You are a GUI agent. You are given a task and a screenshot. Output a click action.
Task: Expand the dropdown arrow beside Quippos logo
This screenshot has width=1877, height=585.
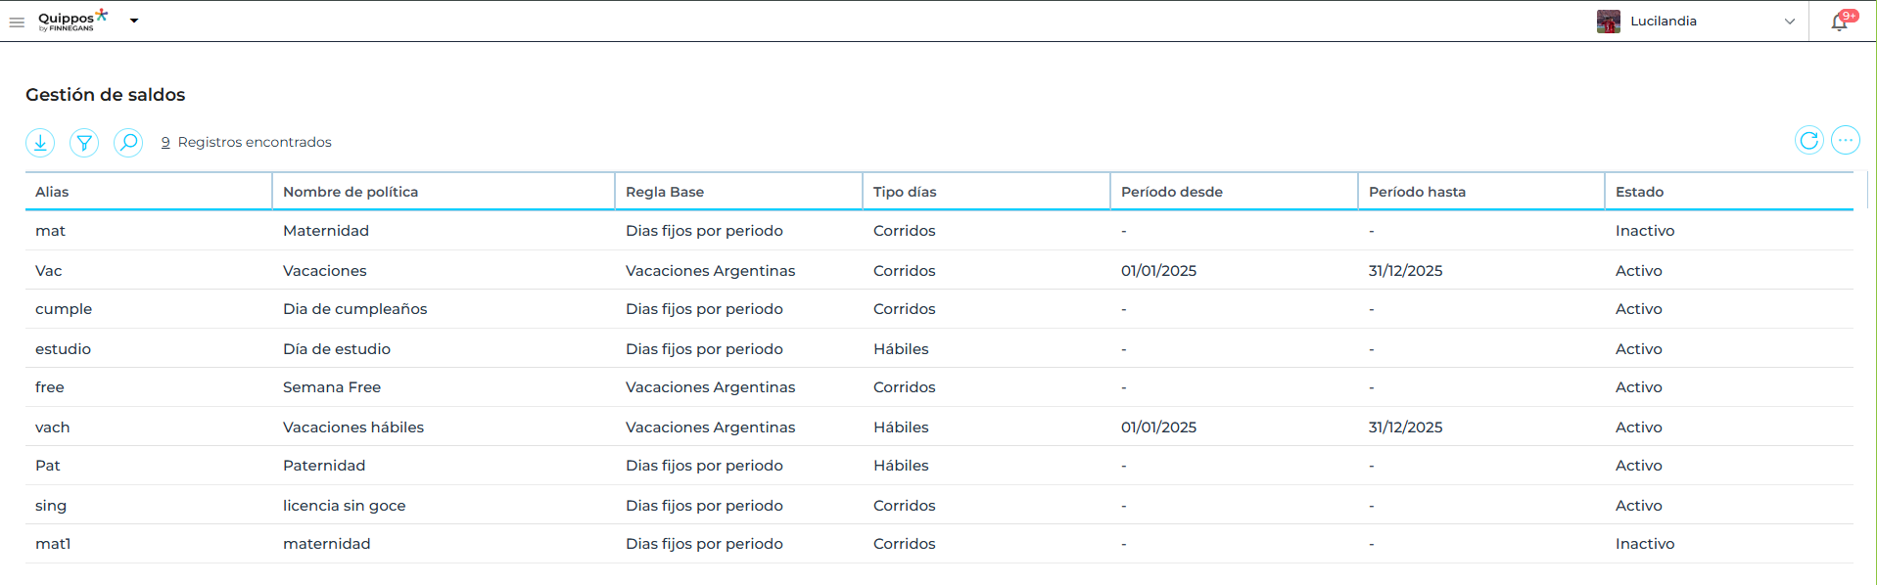click(134, 21)
